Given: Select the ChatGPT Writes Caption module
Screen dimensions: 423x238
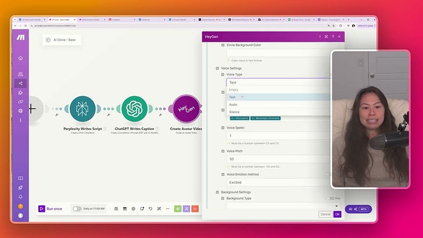Looking at the screenshot, I should point(134,109).
